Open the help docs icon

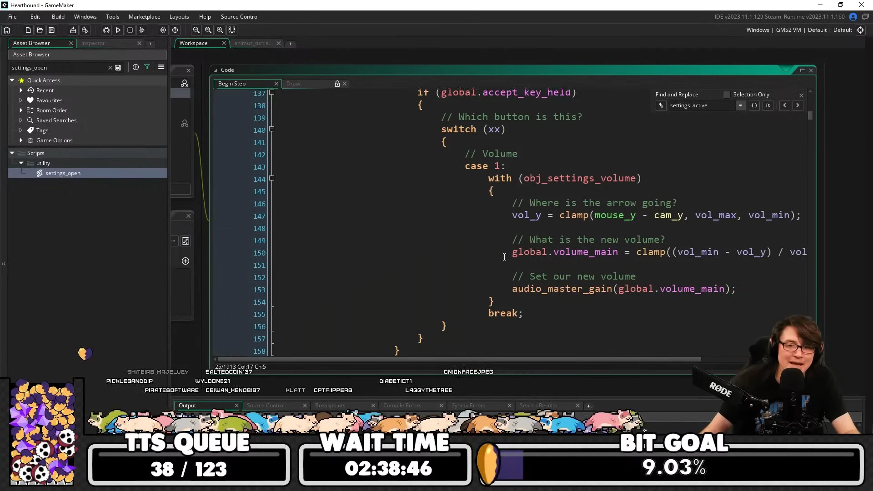click(175, 30)
